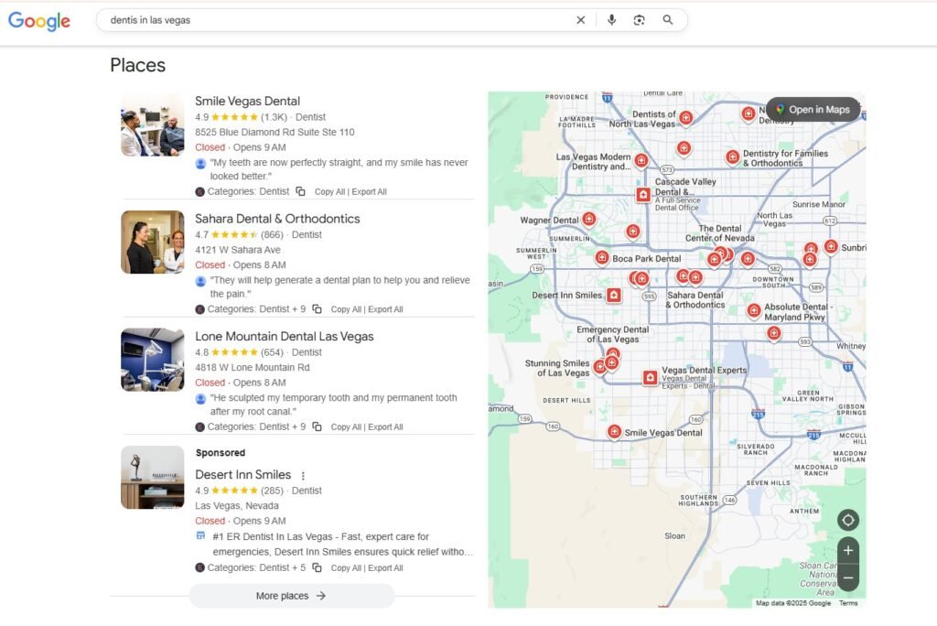The height and width of the screenshot is (626, 937).
Task: Start voice search with microphone icon
Action: tap(611, 20)
